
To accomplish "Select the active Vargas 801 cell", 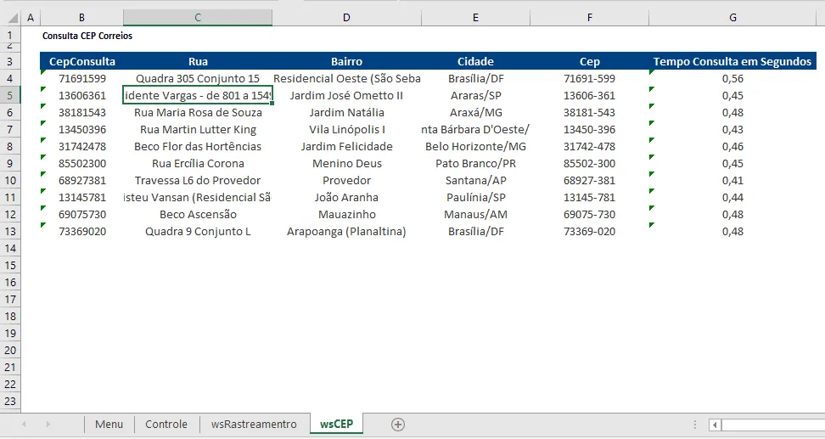I will pos(198,95).
